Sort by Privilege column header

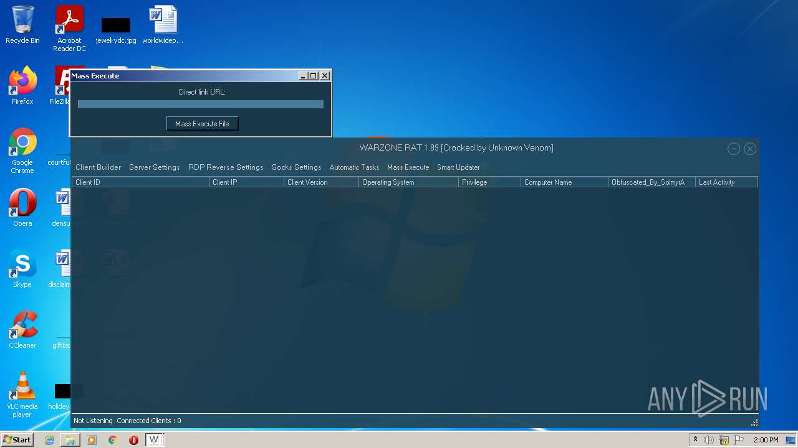pyautogui.click(x=490, y=182)
